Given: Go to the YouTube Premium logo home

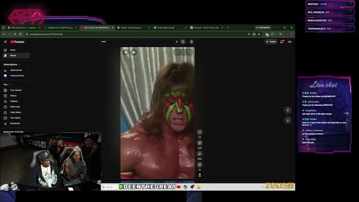Looking at the screenshot, I should pos(17,42).
